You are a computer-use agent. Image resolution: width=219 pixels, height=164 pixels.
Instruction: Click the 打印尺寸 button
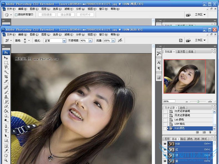point(85,15)
